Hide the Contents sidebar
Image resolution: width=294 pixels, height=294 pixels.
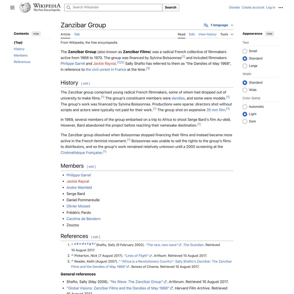36,34
